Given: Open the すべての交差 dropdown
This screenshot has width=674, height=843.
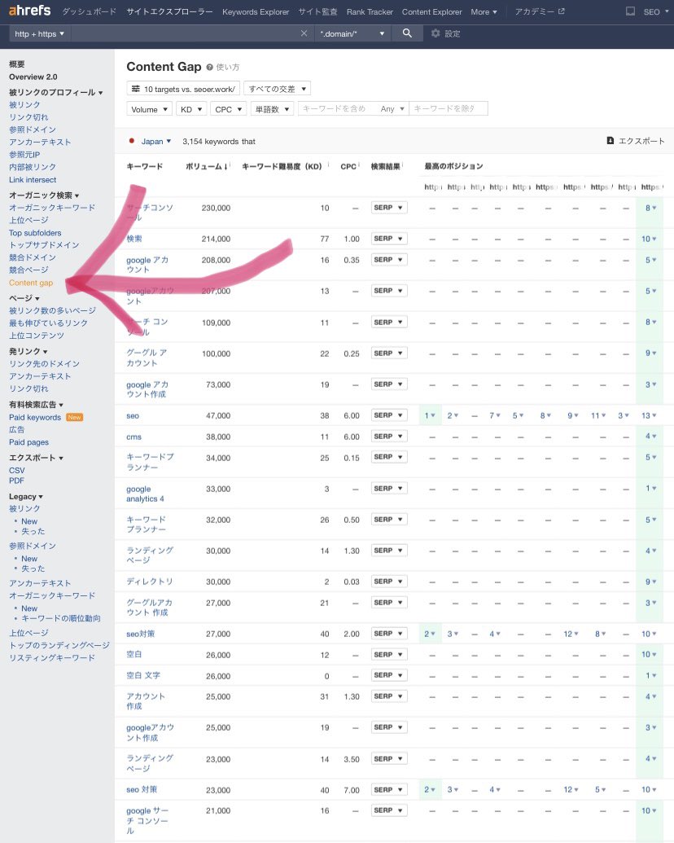Looking at the screenshot, I should pos(278,89).
